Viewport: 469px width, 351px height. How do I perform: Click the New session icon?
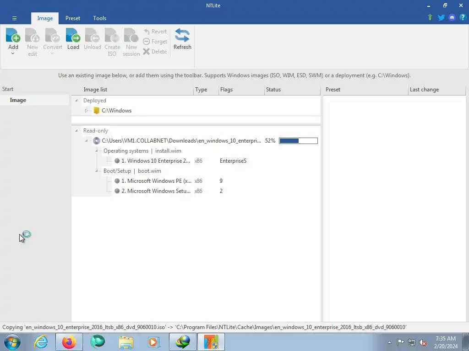pos(131,35)
